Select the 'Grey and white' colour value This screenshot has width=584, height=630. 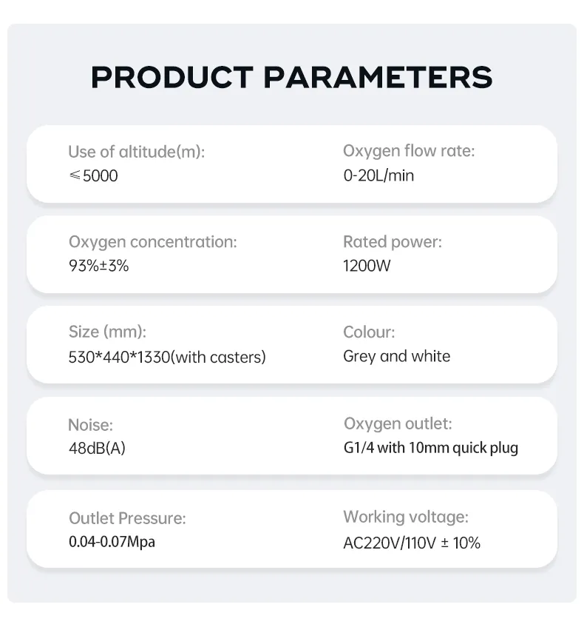click(x=396, y=356)
